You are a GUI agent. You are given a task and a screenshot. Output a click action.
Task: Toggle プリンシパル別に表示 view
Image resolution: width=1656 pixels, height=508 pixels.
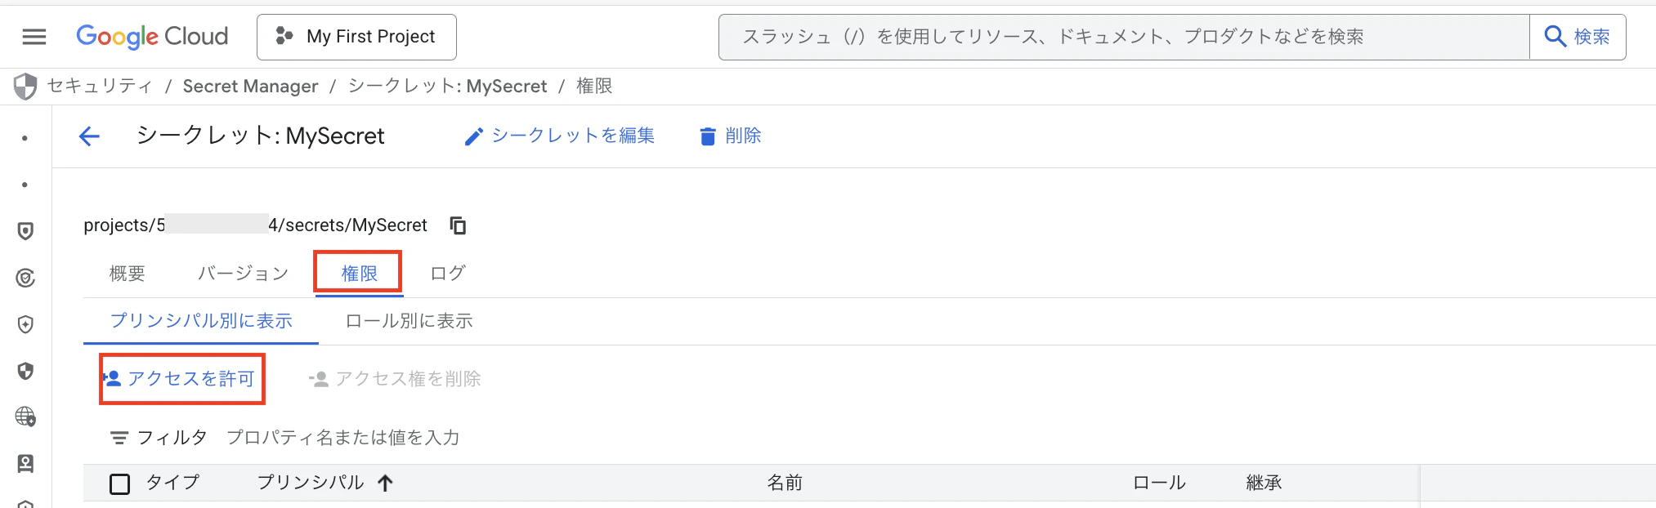coord(201,321)
